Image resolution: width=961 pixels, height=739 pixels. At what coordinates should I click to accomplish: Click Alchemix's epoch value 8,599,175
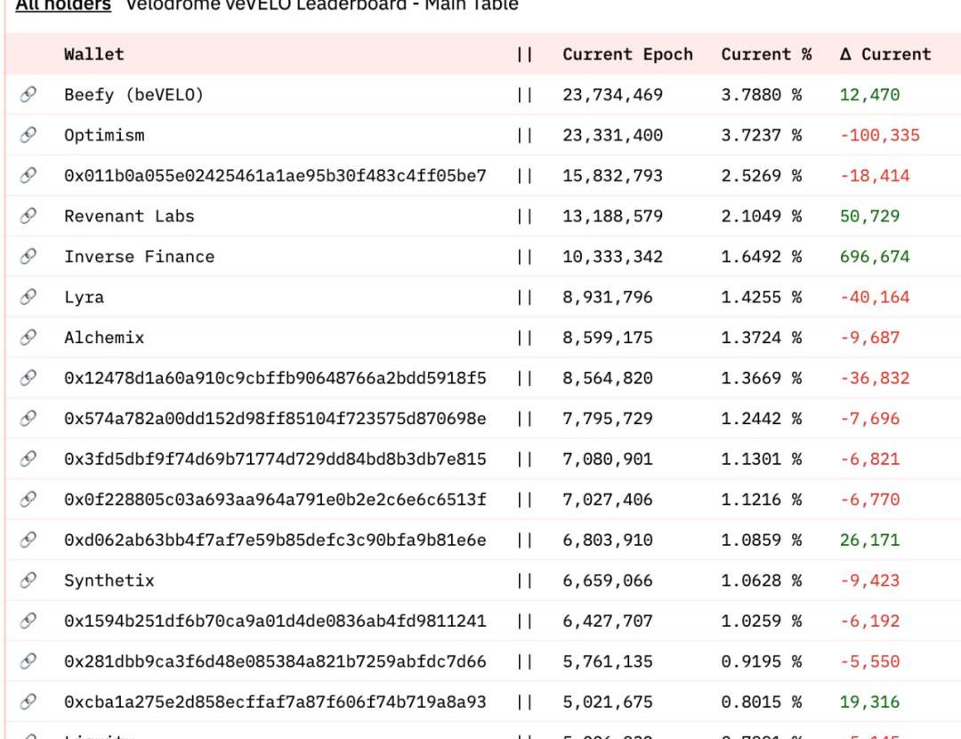608,338
